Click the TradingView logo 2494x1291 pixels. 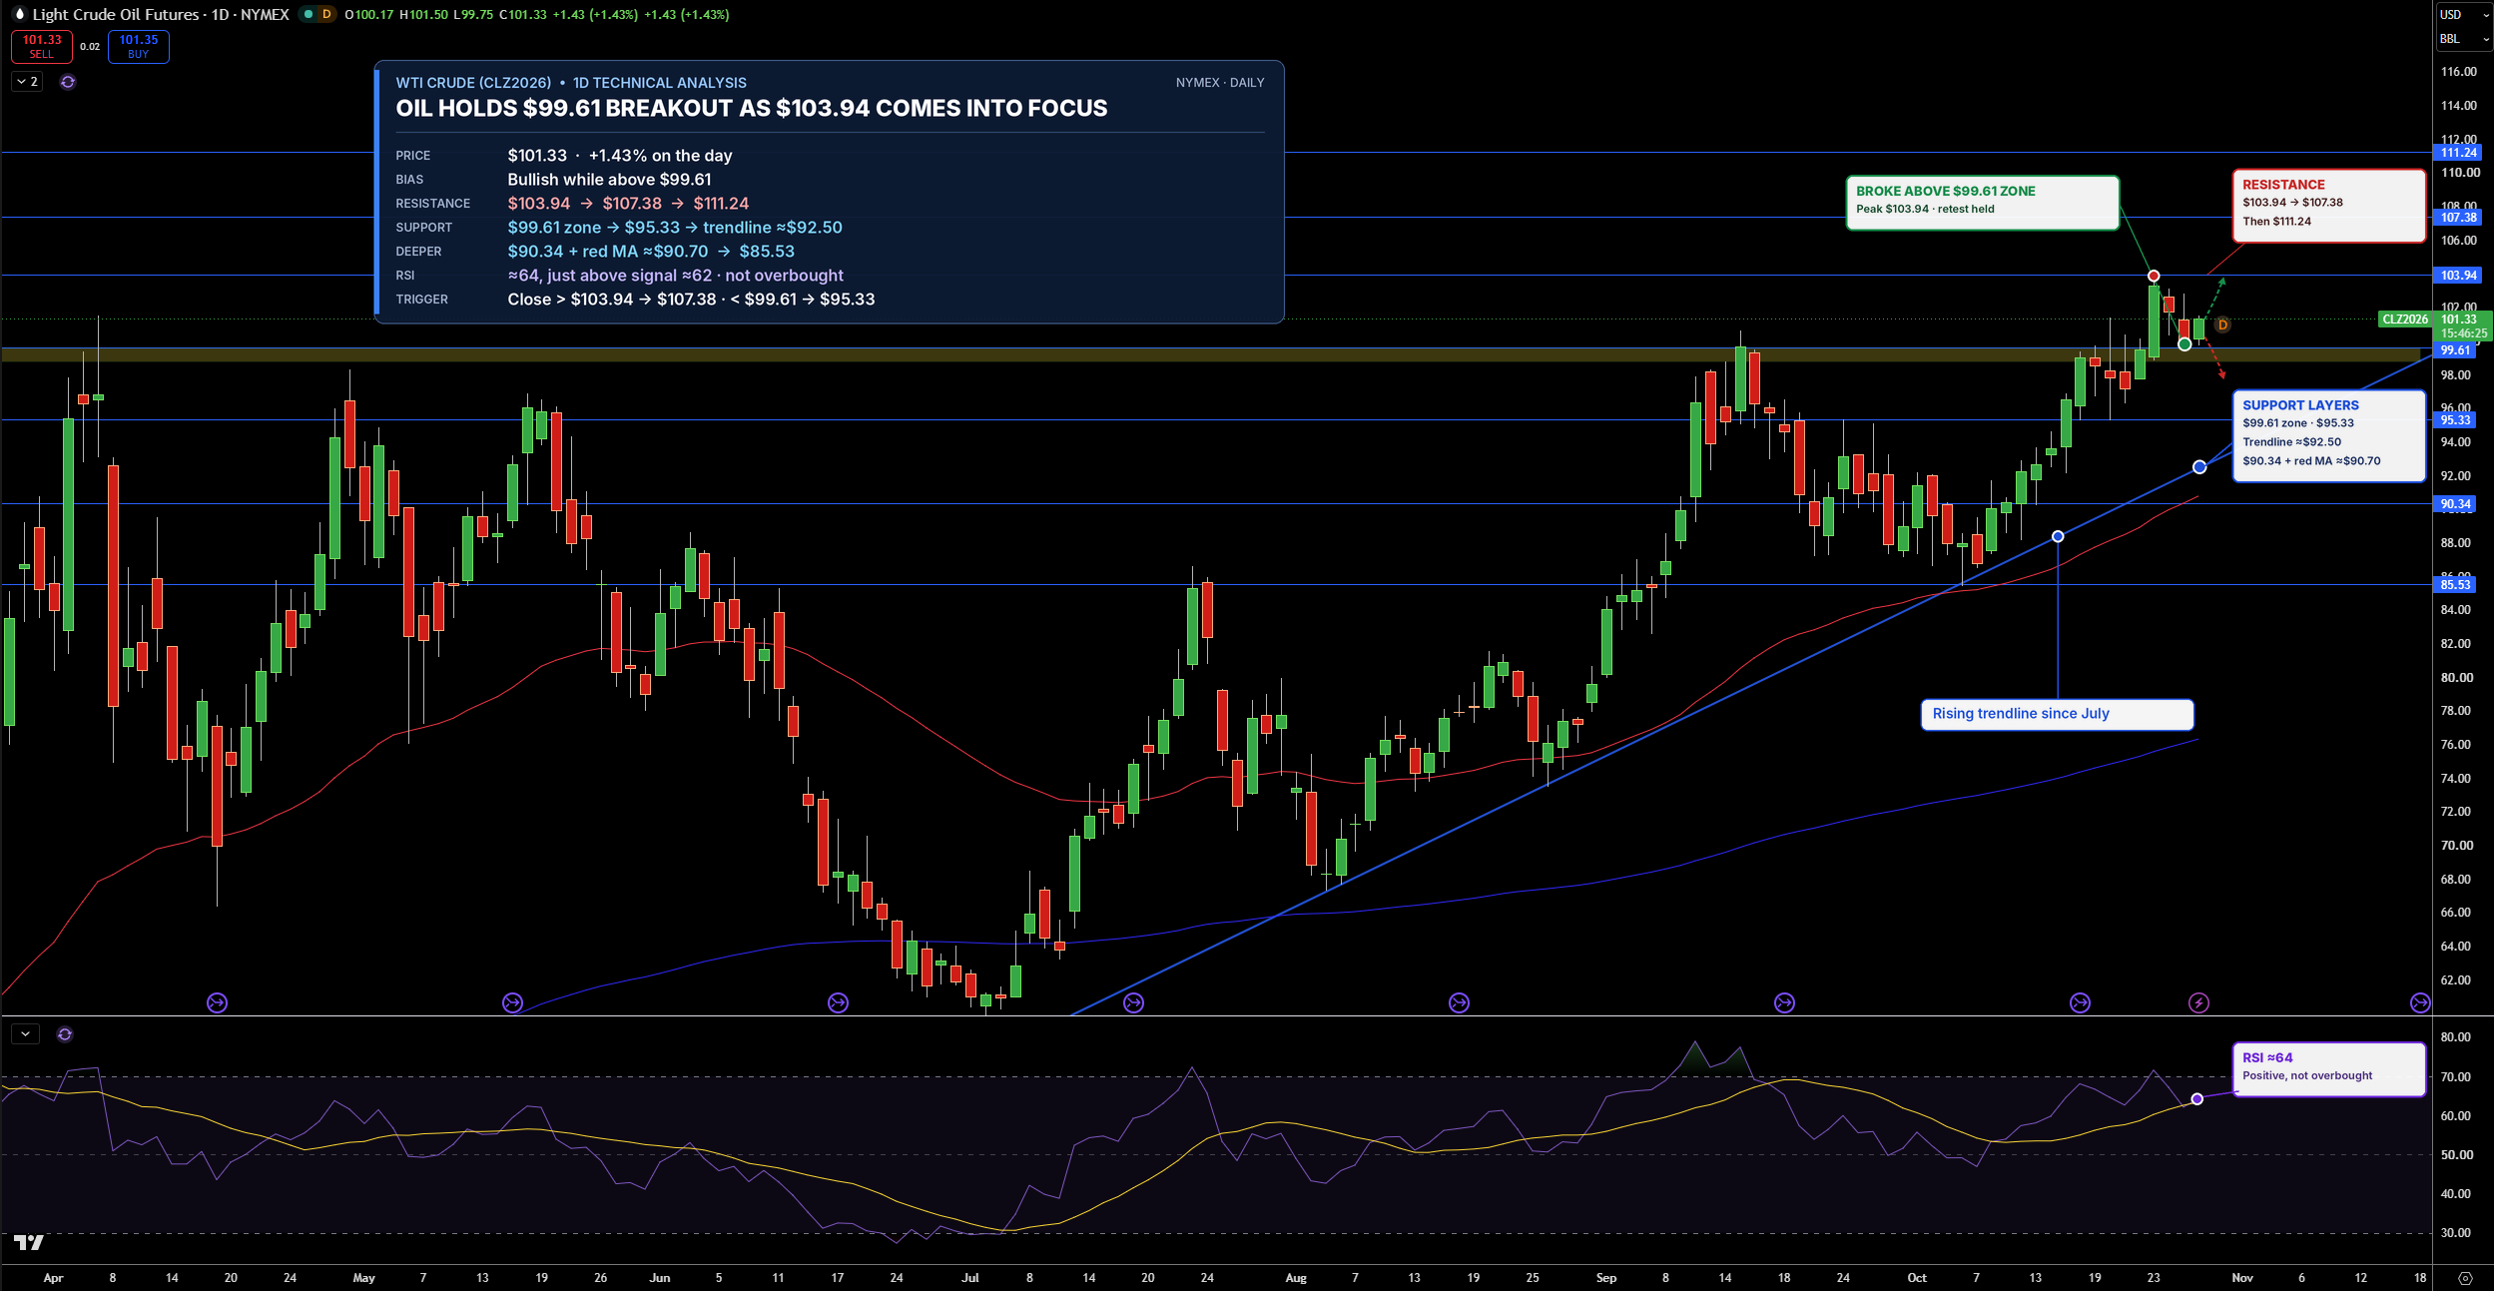[29, 1242]
